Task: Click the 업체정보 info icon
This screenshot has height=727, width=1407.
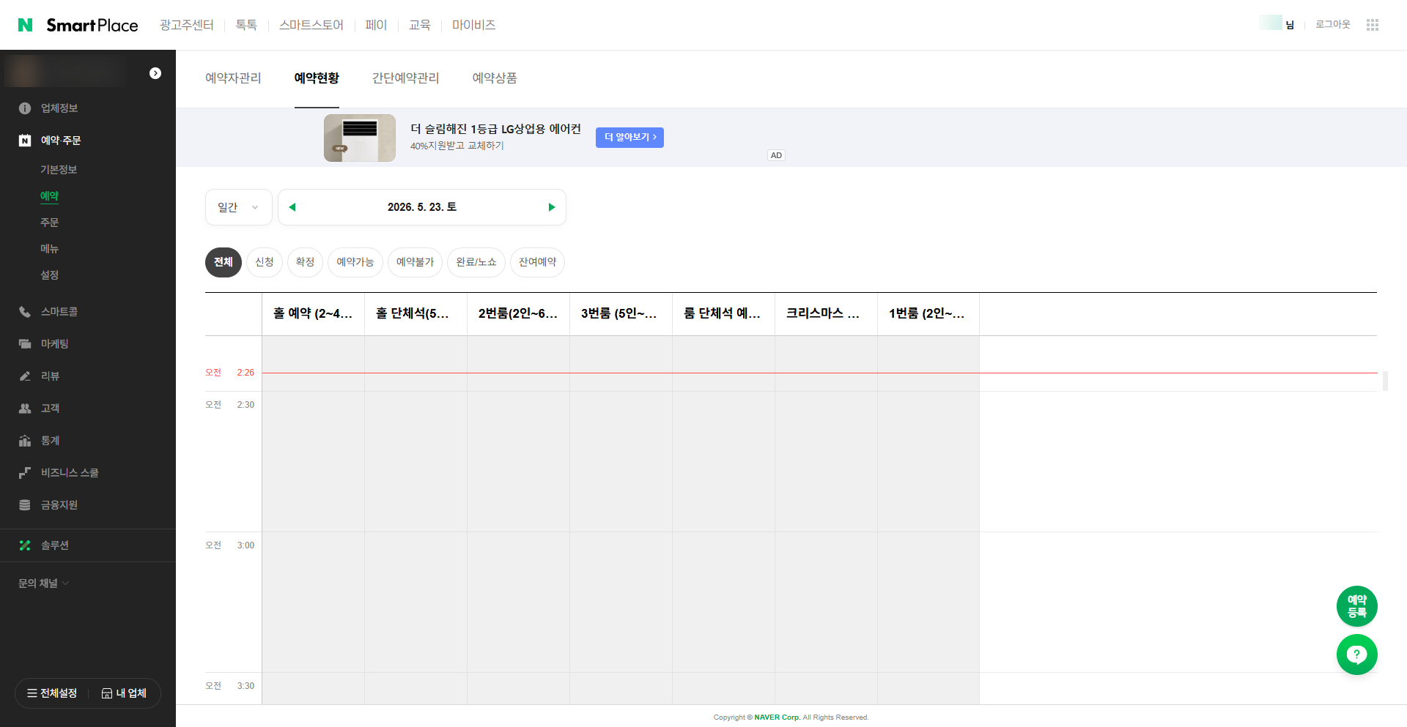Action: point(25,108)
